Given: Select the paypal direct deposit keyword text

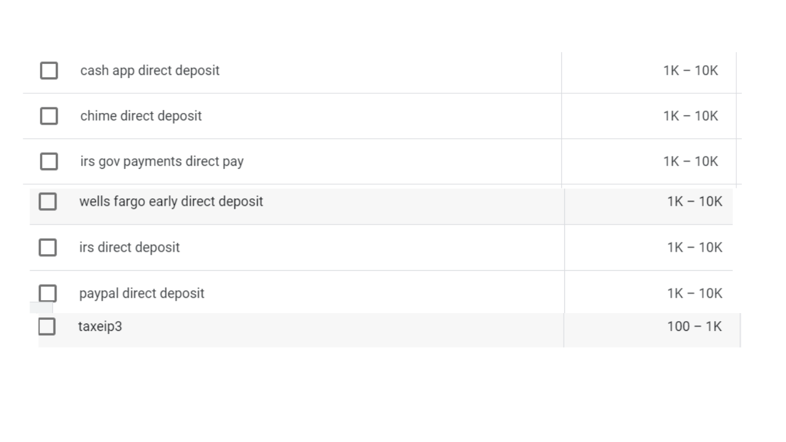Looking at the screenshot, I should (142, 293).
